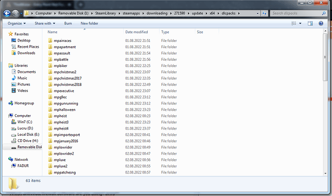Select the mpairraces folder
The image size is (332, 196).
(x=63, y=40)
